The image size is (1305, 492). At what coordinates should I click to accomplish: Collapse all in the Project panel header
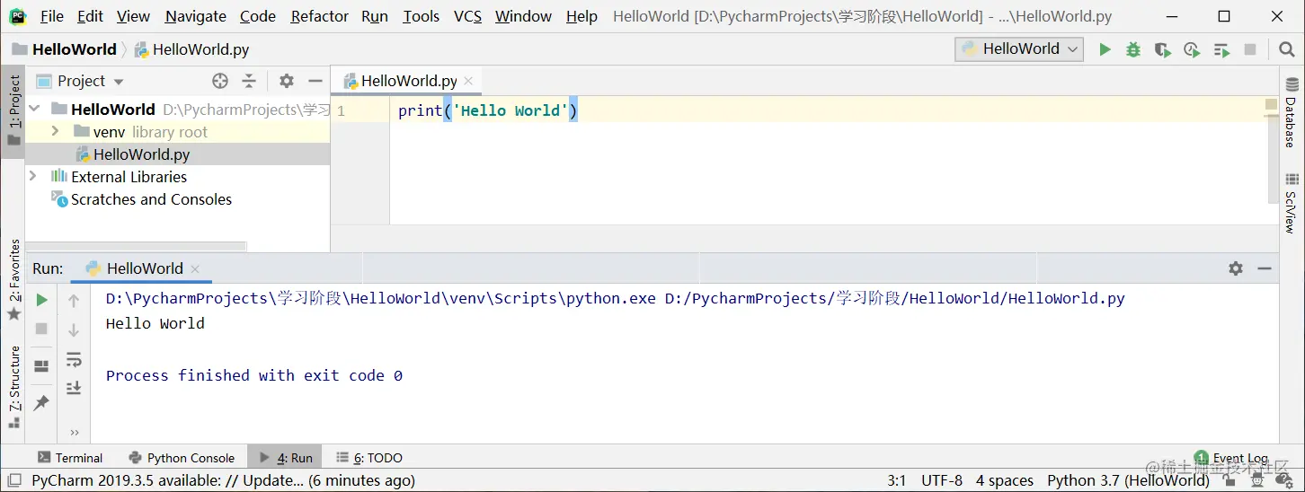click(x=249, y=81)
